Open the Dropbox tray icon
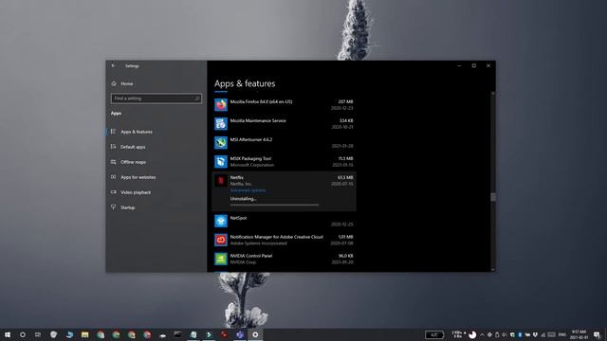Viewport: 607px width, 341px height. point(535,334)
